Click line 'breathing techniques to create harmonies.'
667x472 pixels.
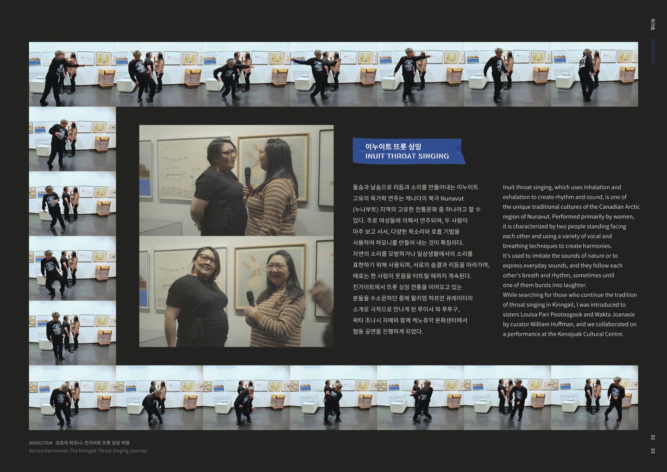[557, 246]
